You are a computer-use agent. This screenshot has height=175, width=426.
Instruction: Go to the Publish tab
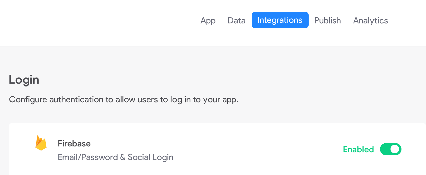click(x=328, y=21)
